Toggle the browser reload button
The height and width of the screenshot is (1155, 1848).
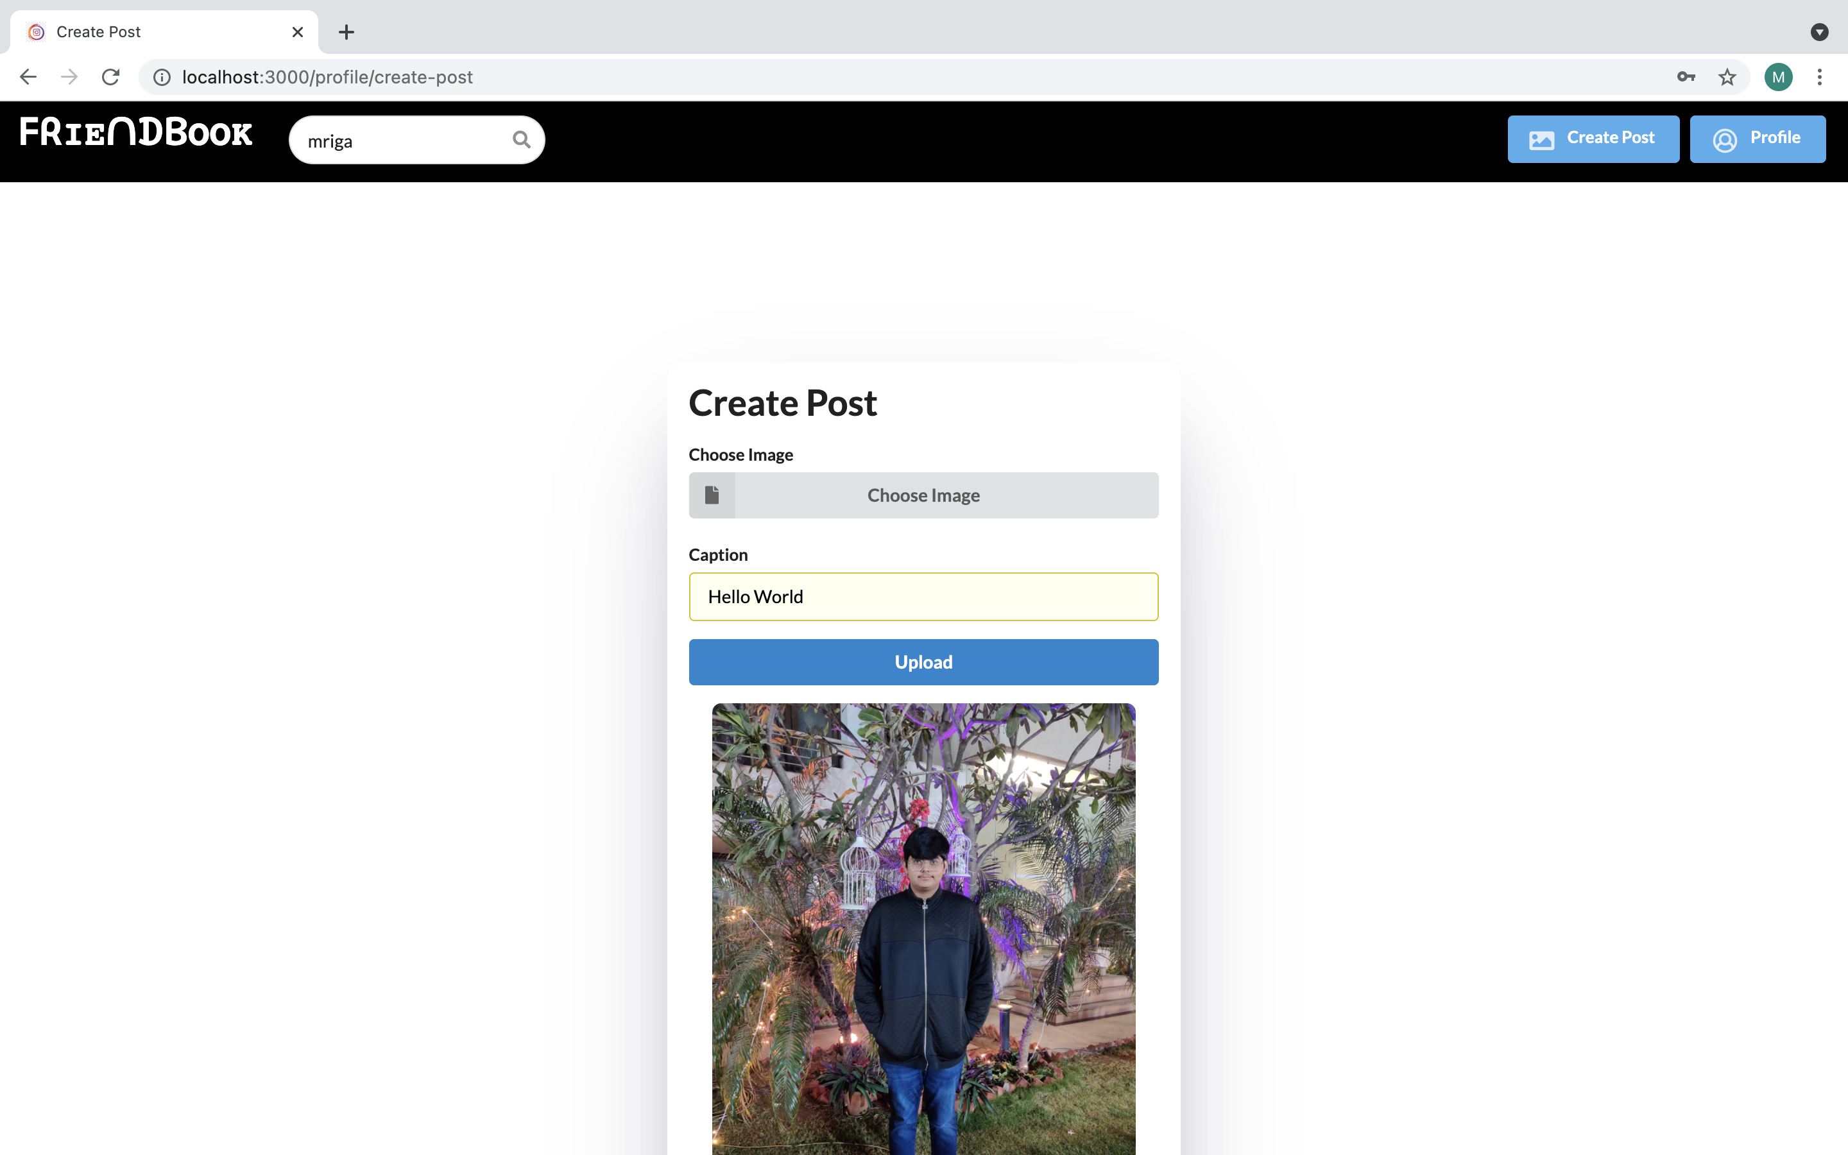pyautogui.click(x=112, y=76)
